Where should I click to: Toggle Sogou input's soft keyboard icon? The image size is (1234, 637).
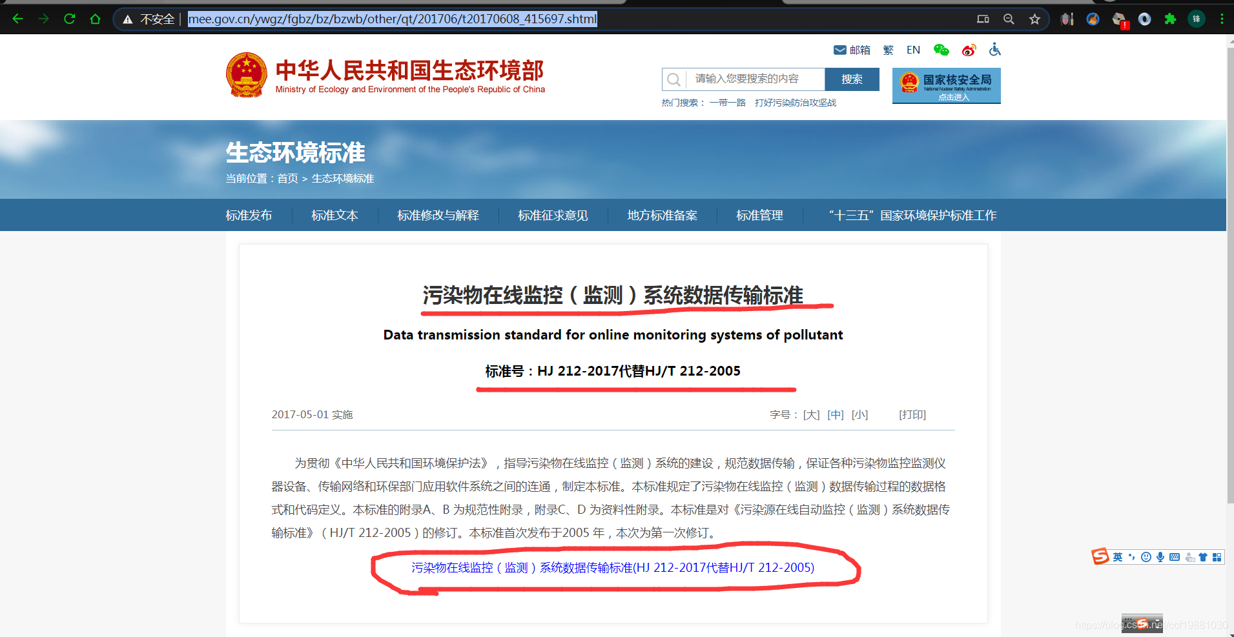click(1175, 557)
